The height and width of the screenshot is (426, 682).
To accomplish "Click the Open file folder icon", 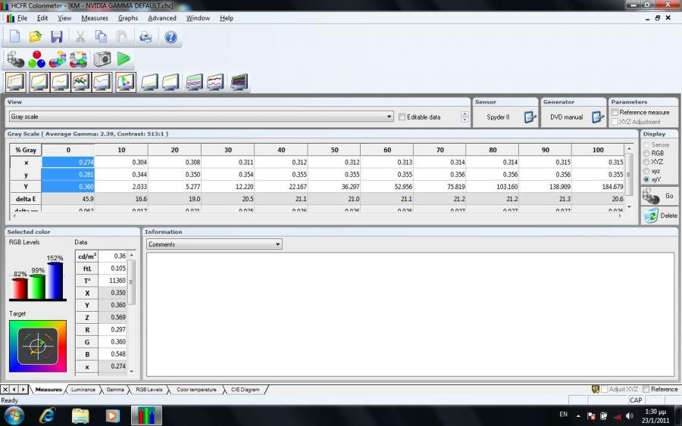I will pyautogui.click(x=35, y=36).
